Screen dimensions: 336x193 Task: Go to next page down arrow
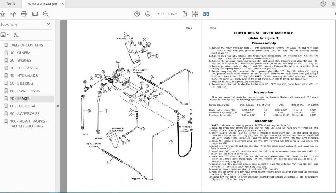[x=148, y=14]
